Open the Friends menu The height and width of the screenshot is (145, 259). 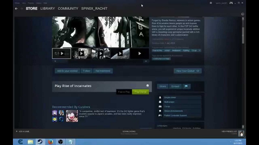click(x=31, y=3)
